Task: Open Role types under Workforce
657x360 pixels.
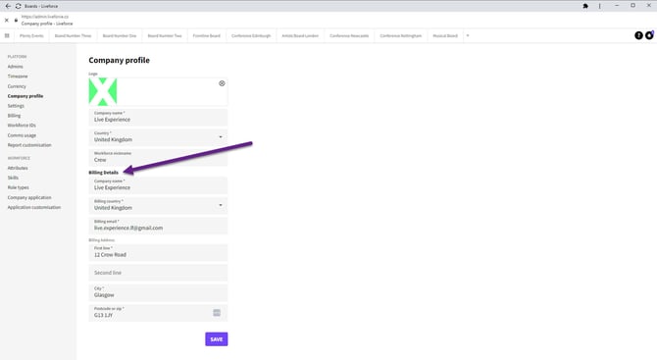Action: click(x=18, y=187)
